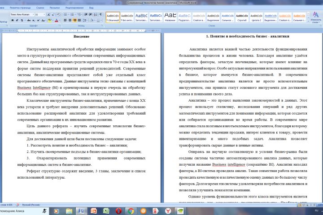Align text right

point(74,20)
